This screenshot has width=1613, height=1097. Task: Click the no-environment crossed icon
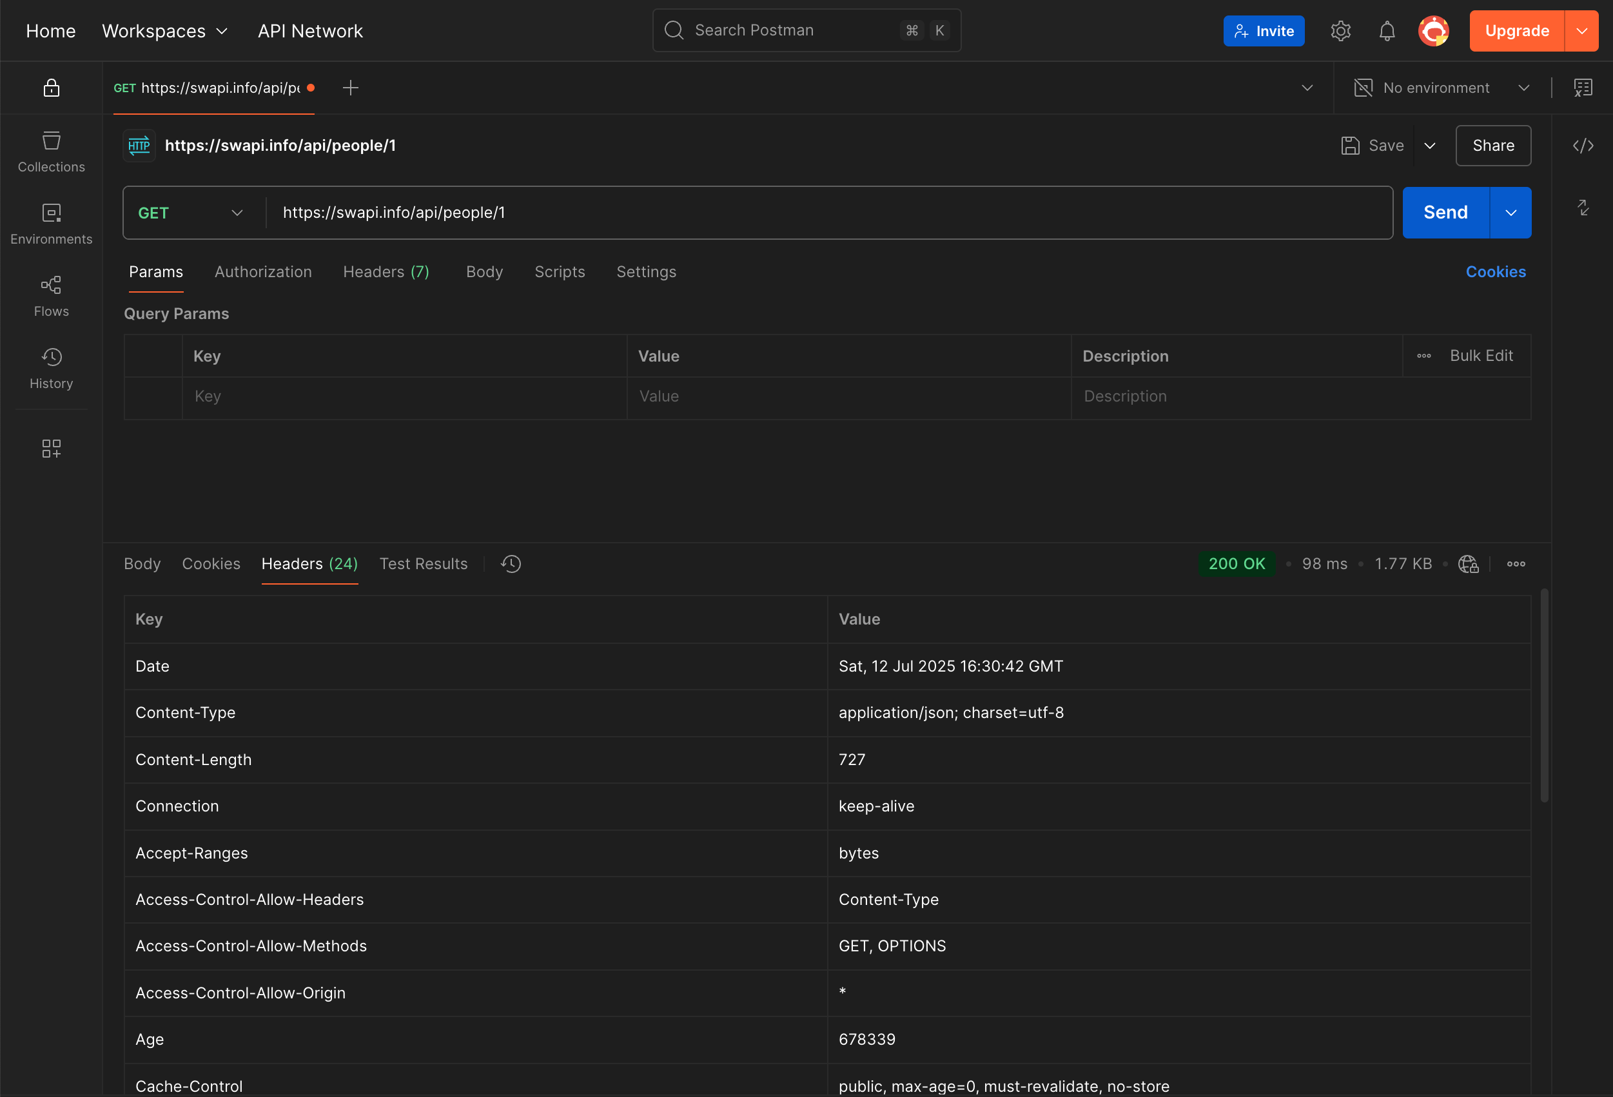(x=1363, y=88)
